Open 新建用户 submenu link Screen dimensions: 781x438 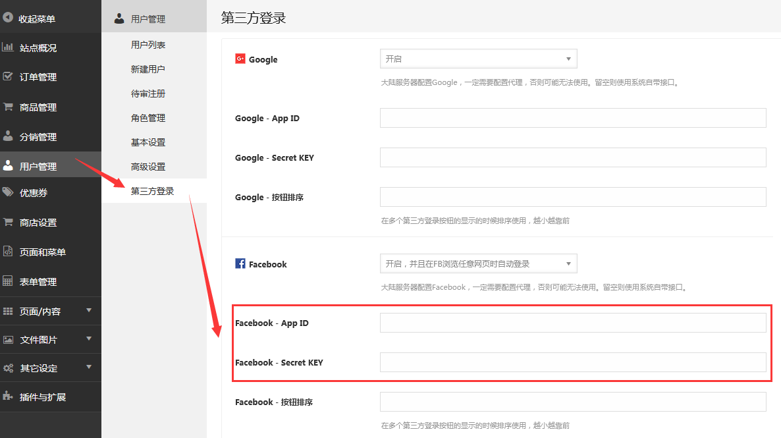point(148,69)
